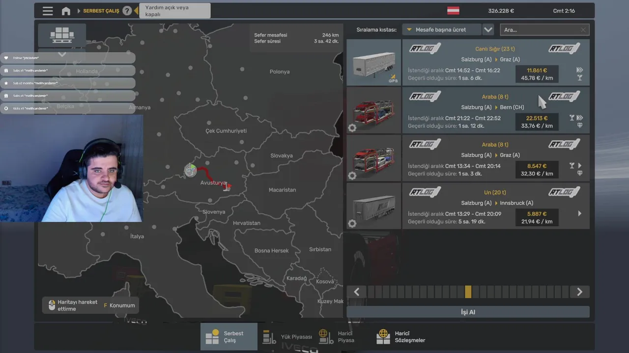Click the 8.547 € price box
Image resolution: width=629 pixels, height=353 pixels.
click(x=537, y=170)
